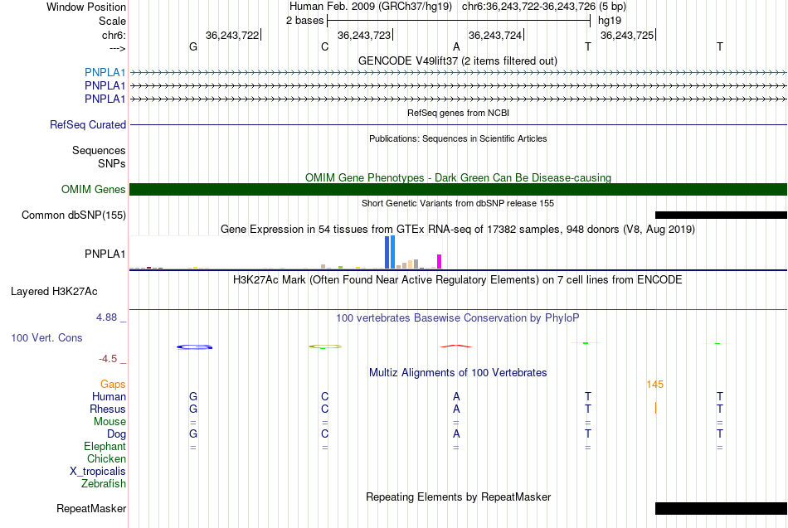
Task: Click the OMIM Genes track label
Action: point(93,189)
